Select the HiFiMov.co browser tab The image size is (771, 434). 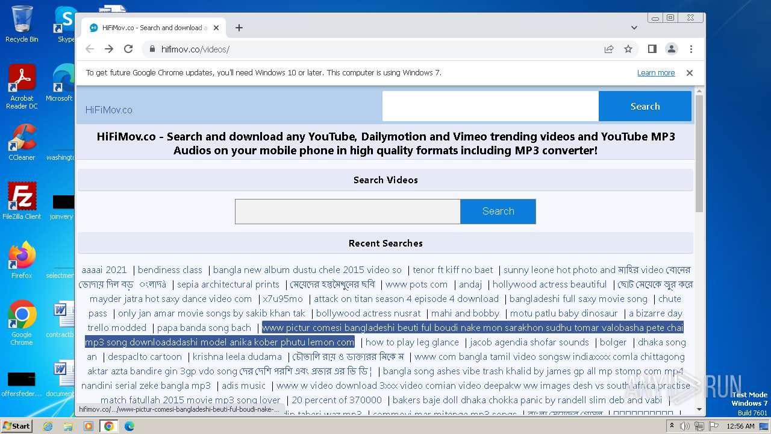click(x=154, y=28)
